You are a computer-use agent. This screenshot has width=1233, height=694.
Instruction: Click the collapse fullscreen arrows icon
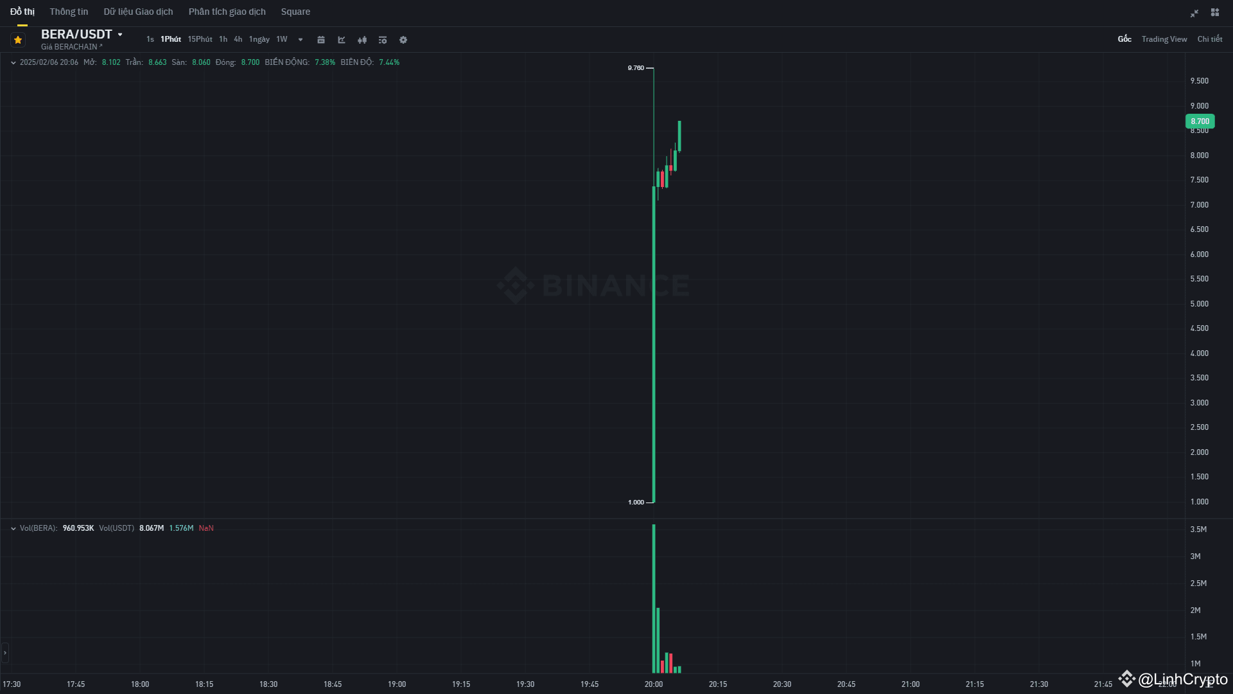(1194, 13)
